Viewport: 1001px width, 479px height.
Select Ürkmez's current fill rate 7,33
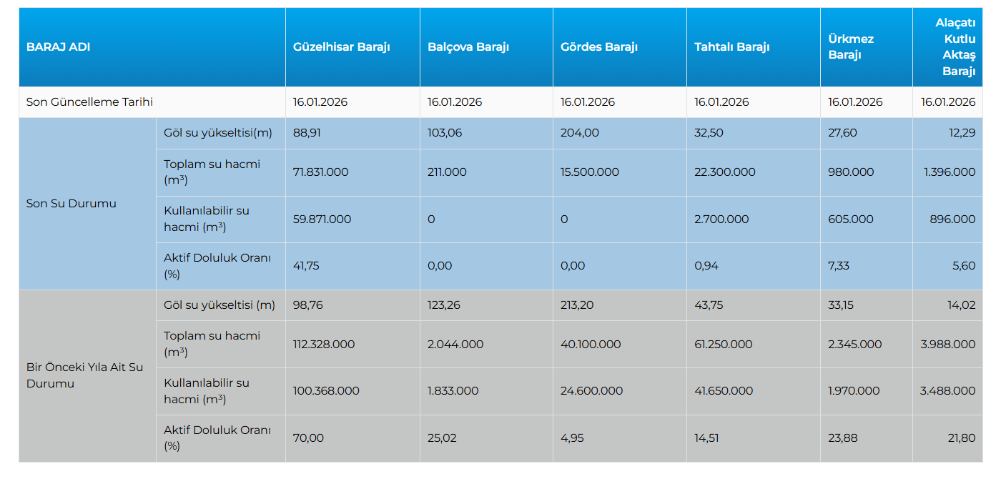click(x=838, y=266)
